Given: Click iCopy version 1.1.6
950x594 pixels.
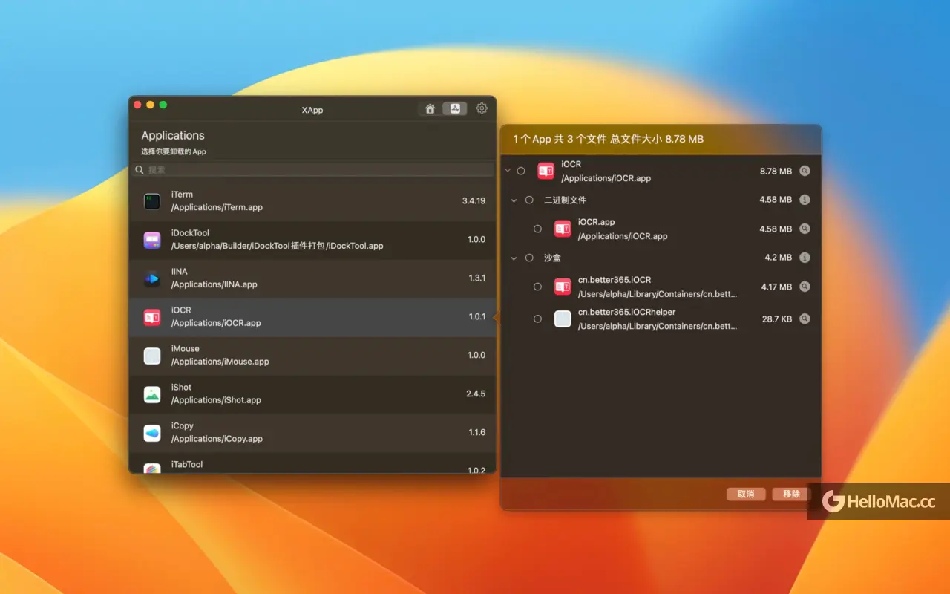Looking at the screenshot, I should coord(476,433).
